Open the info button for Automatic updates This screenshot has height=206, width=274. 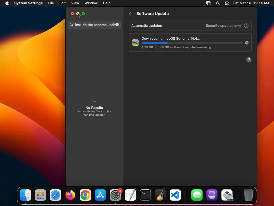pos(246,25)
